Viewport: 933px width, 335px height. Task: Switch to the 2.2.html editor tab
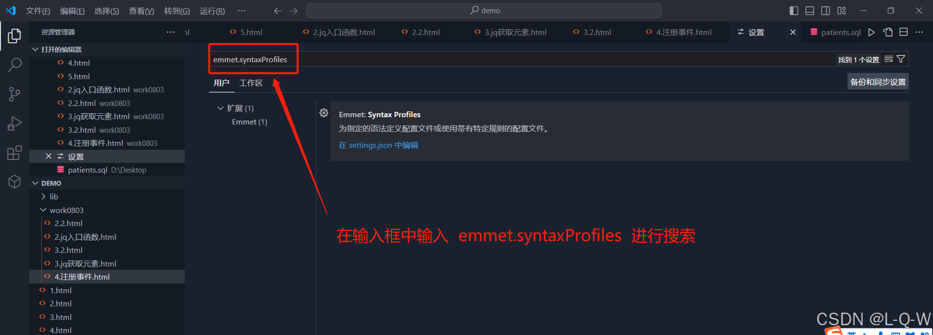pos(420,32)
